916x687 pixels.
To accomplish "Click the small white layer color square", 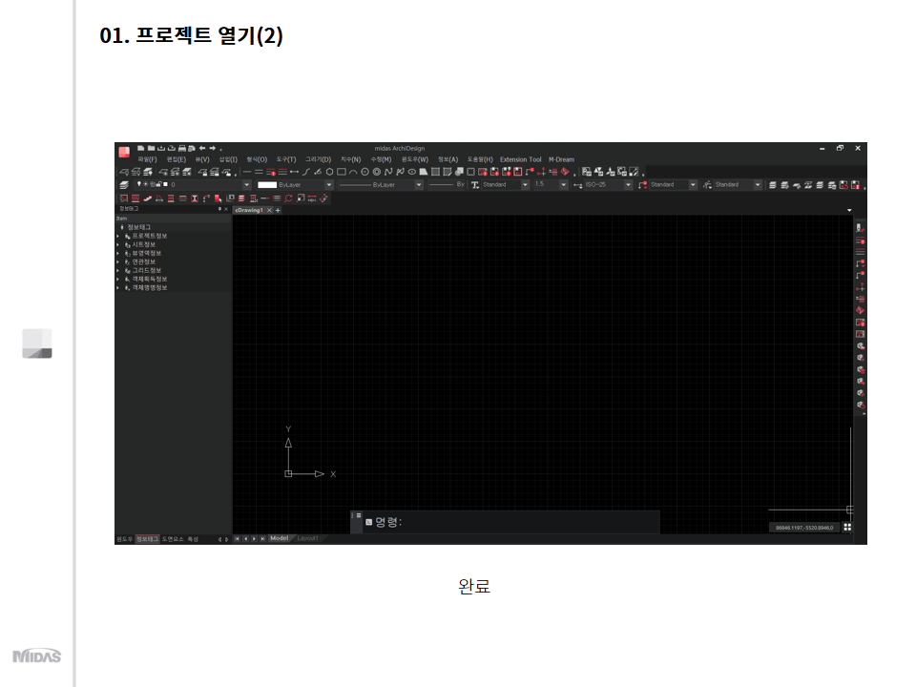I will 166,184.
